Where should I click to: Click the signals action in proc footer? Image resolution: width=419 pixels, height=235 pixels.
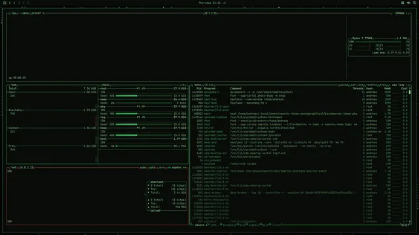(x=253, y=225)
